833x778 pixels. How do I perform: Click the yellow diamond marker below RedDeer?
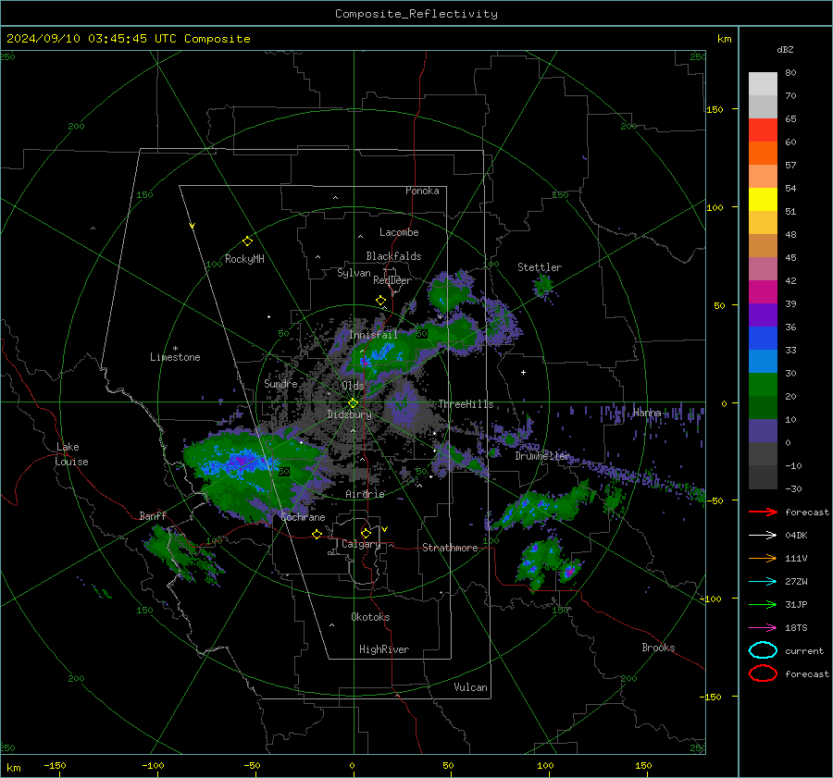(x=380, y=301)
